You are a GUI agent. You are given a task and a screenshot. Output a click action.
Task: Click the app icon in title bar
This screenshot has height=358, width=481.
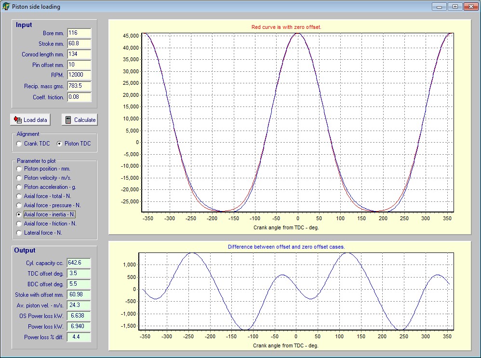6,7
